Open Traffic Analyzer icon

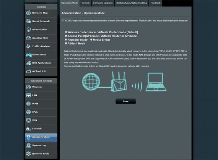[28, 46]
